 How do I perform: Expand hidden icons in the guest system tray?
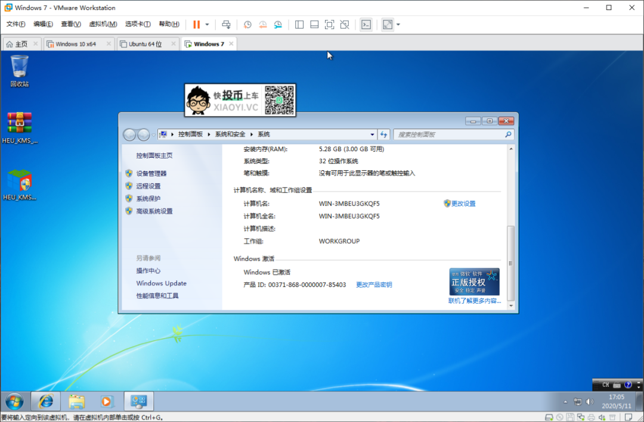tap(565, 401)
